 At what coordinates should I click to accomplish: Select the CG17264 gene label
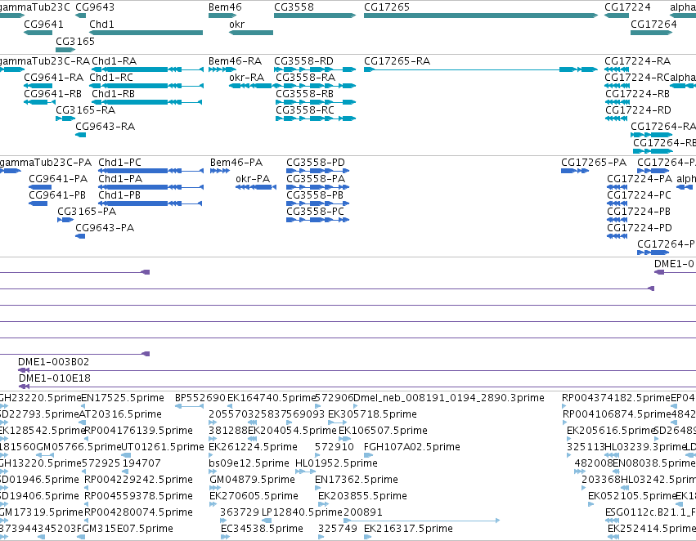653,24
